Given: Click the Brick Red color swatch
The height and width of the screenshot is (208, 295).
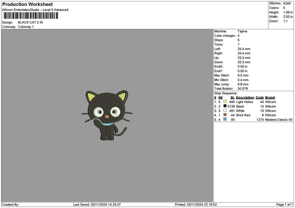Looking at the screenshot, I should click(x=225, y=115).
